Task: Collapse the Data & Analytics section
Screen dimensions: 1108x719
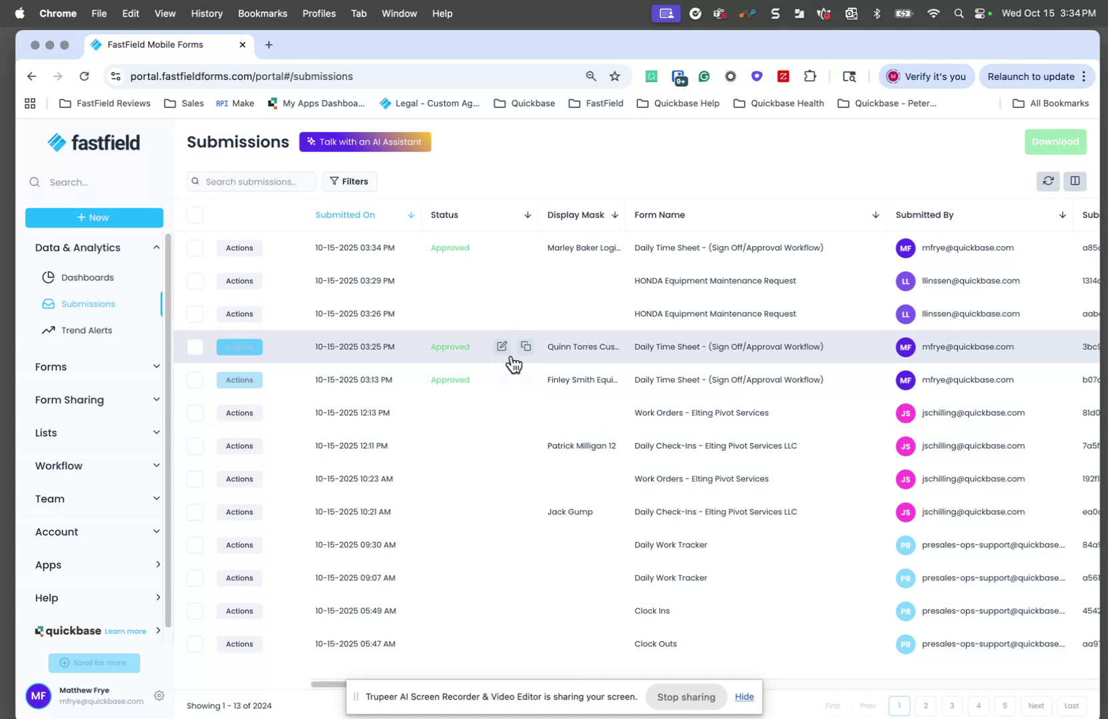Action: click(157, 247)
